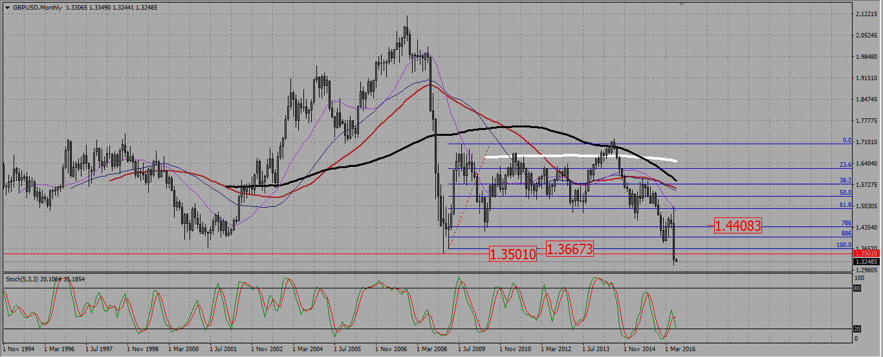Click the 1 Mar 2008 date label
Image resolution: width=883 pixels, height=357 pixels.
432,349
